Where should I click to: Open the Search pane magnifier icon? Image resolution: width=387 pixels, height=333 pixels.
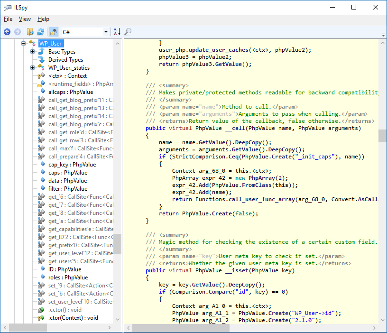tap(128, 32)
